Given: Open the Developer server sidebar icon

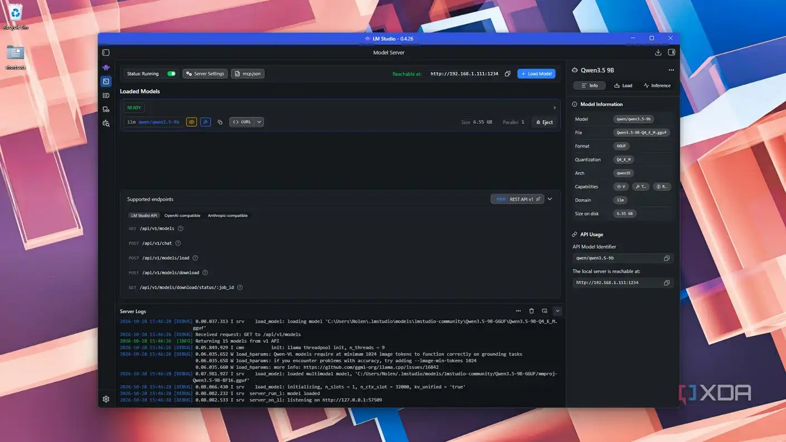Looking at the screenshot, I should pos(106,81).
